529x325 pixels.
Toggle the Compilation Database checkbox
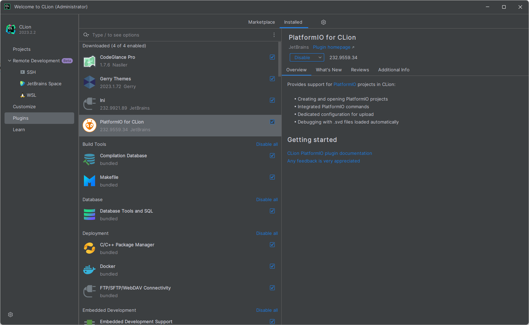pos(272,156)
